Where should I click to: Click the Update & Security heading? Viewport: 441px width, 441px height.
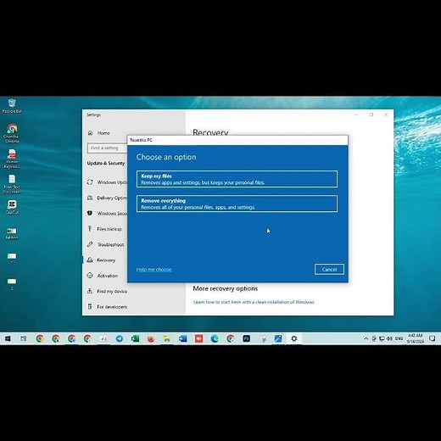pyautogui.click(x=106, y=164)
